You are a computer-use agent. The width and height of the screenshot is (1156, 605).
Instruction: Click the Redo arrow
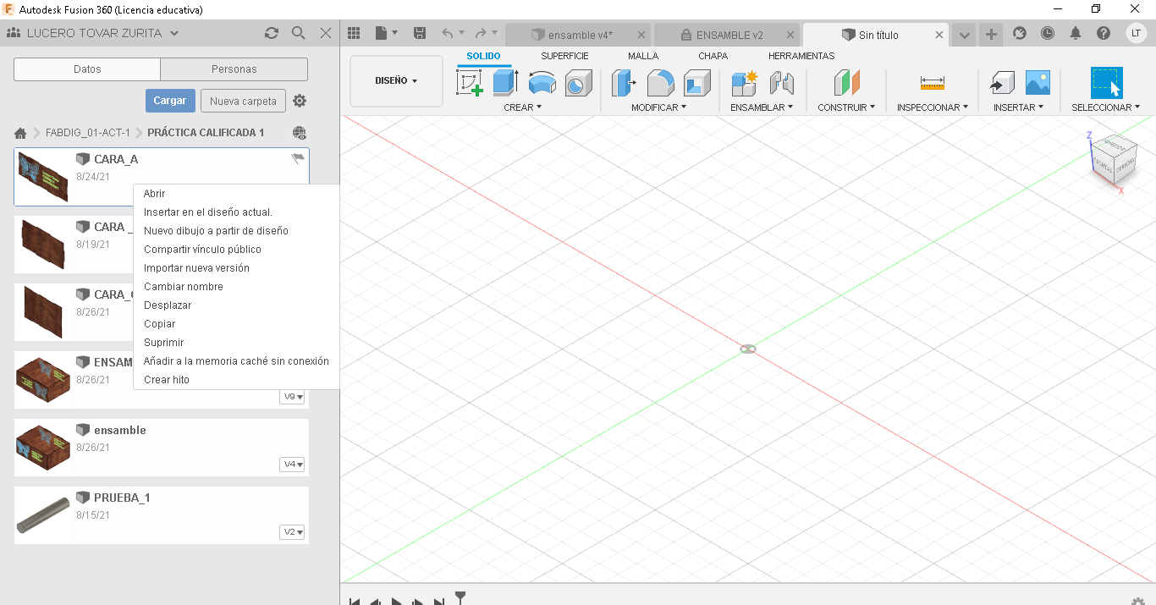pyautogui.click(x=481, y=33)
